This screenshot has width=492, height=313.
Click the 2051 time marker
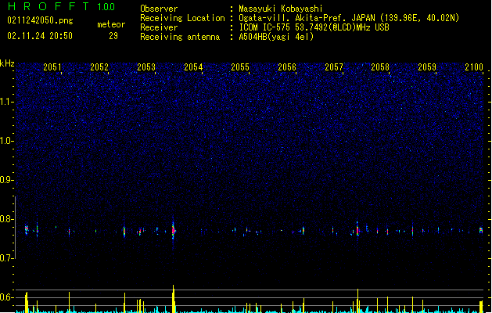coord(52,67)
